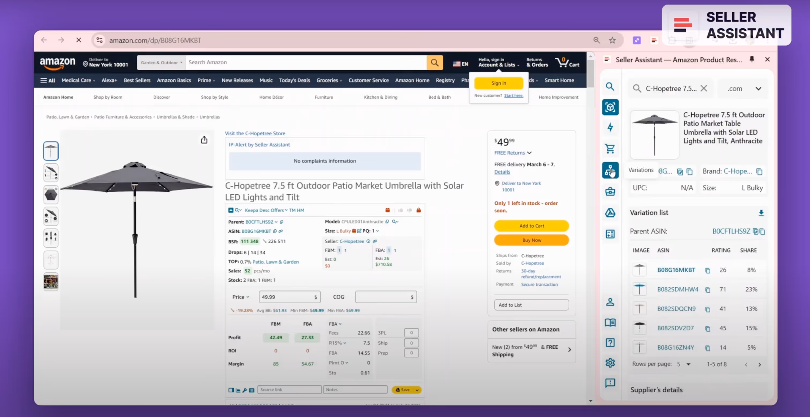Screen dimensions: 810x417
Task: Click the Add to Cart button
Action: tap(531, 226)
